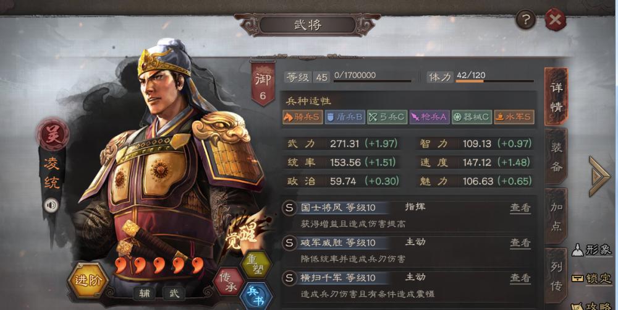This screenshot has height=310, width=618.
Task: Expand 国士将风 skill via 查看
Action: pos(520,207)
